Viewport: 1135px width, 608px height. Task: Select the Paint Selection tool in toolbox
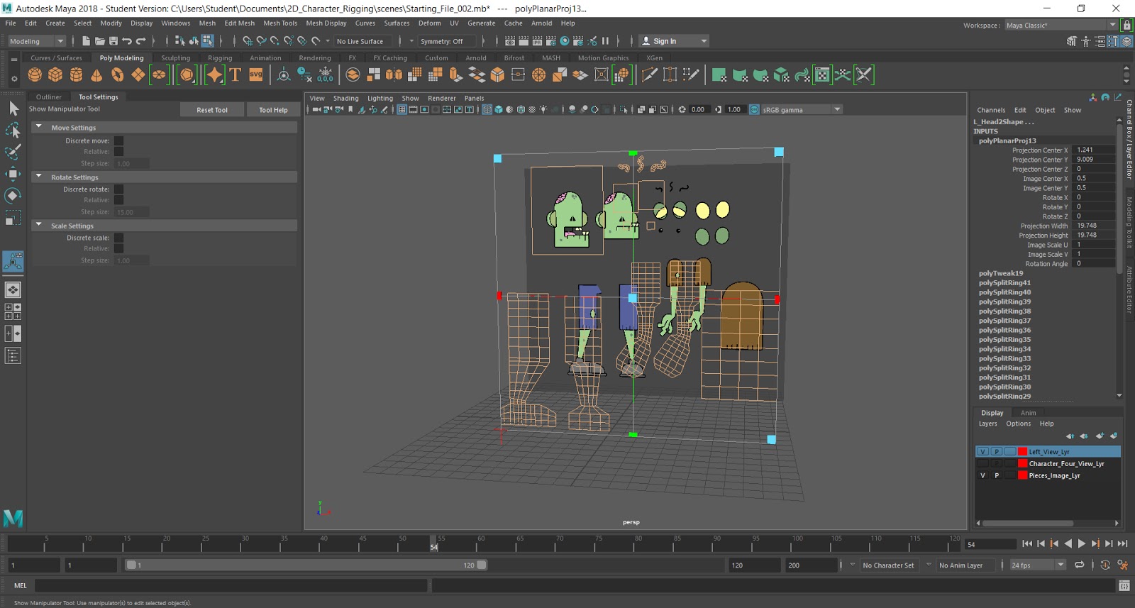tap(13, 152)
